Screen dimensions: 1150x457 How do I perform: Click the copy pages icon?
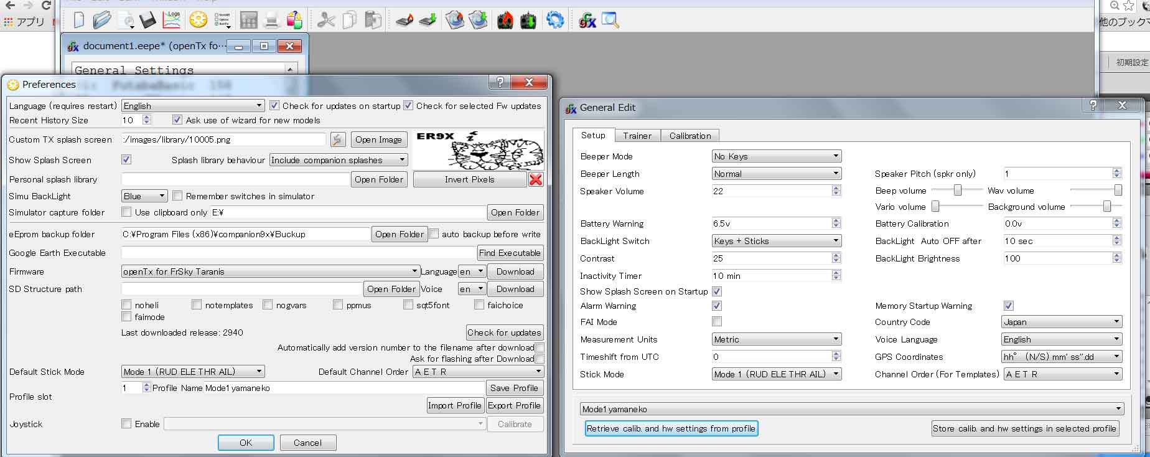click(350, 21)
